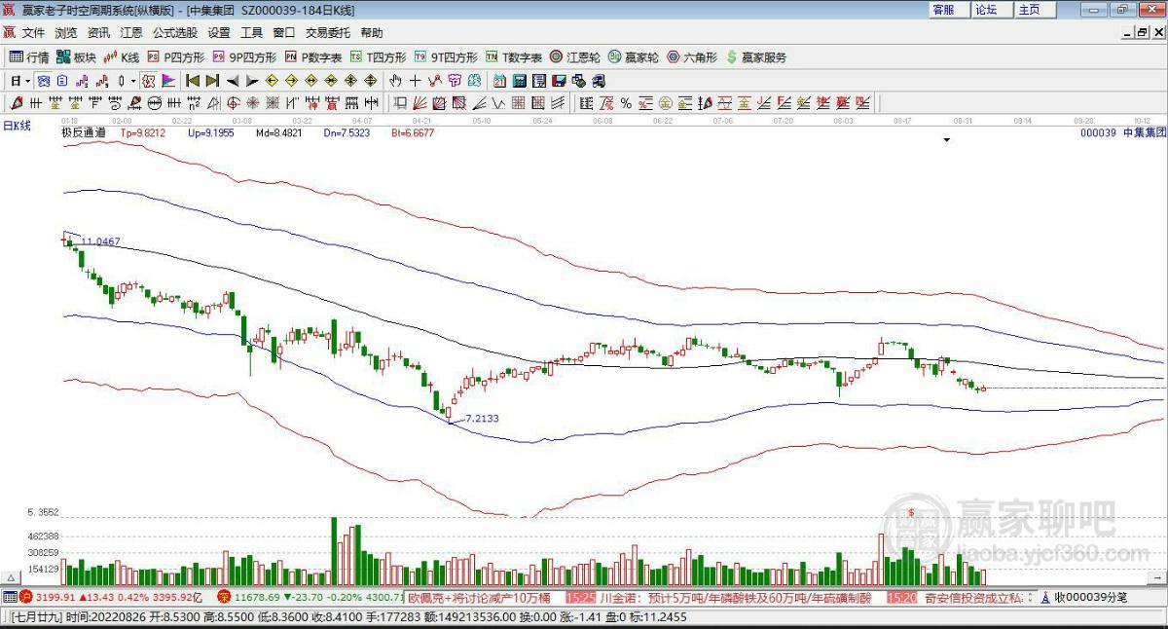
Task: Click the small black triangle above the chart
Action: [946, 140]
